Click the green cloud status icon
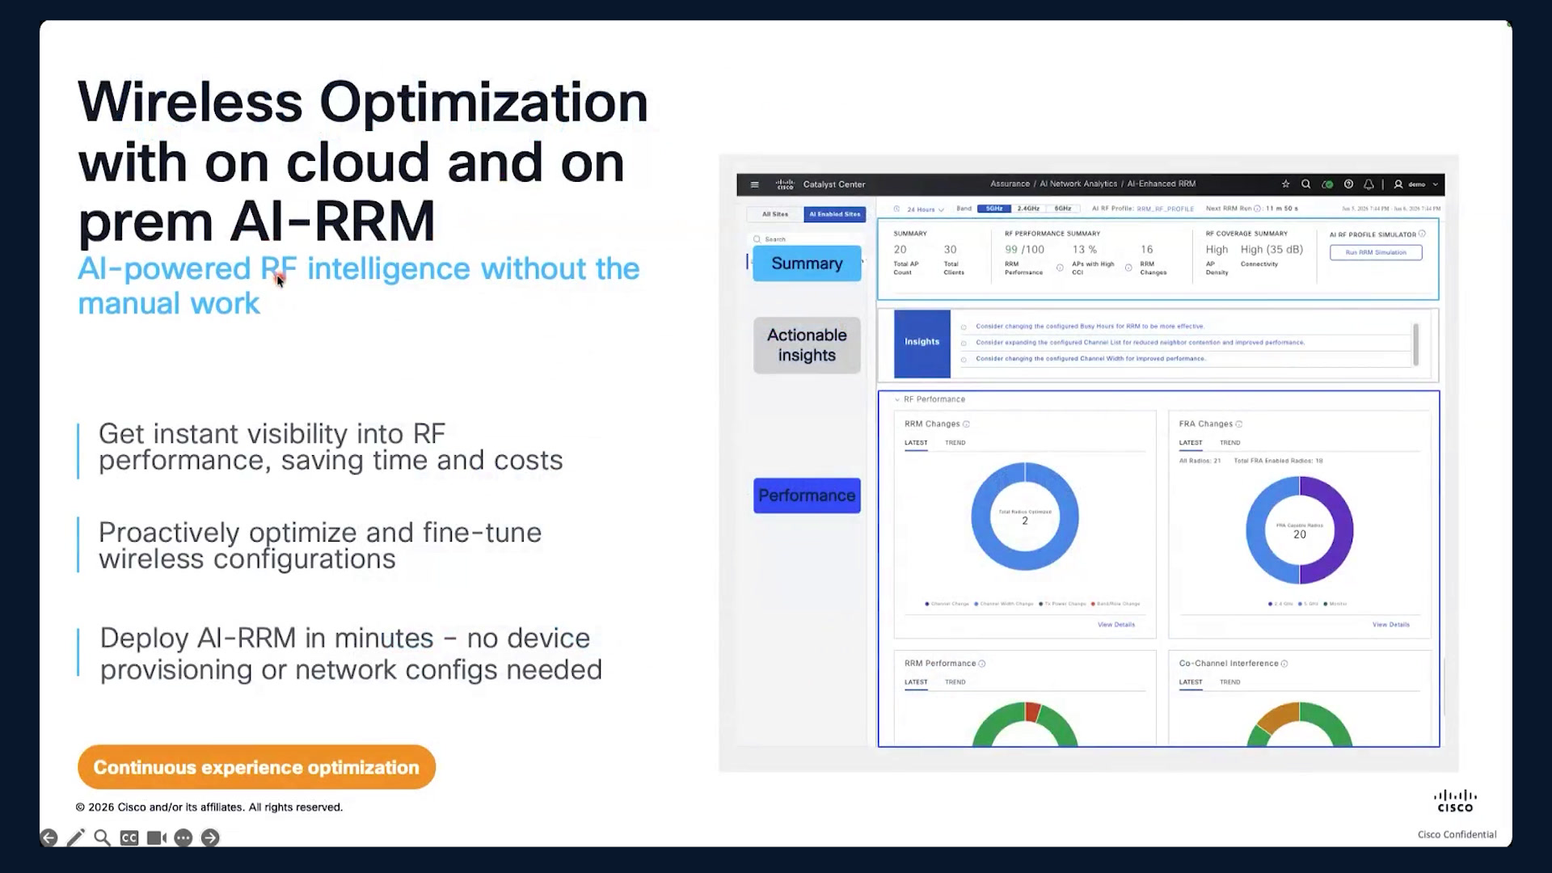Image resolution: width=1552 pixels, height=873 pixels. 1327,184
